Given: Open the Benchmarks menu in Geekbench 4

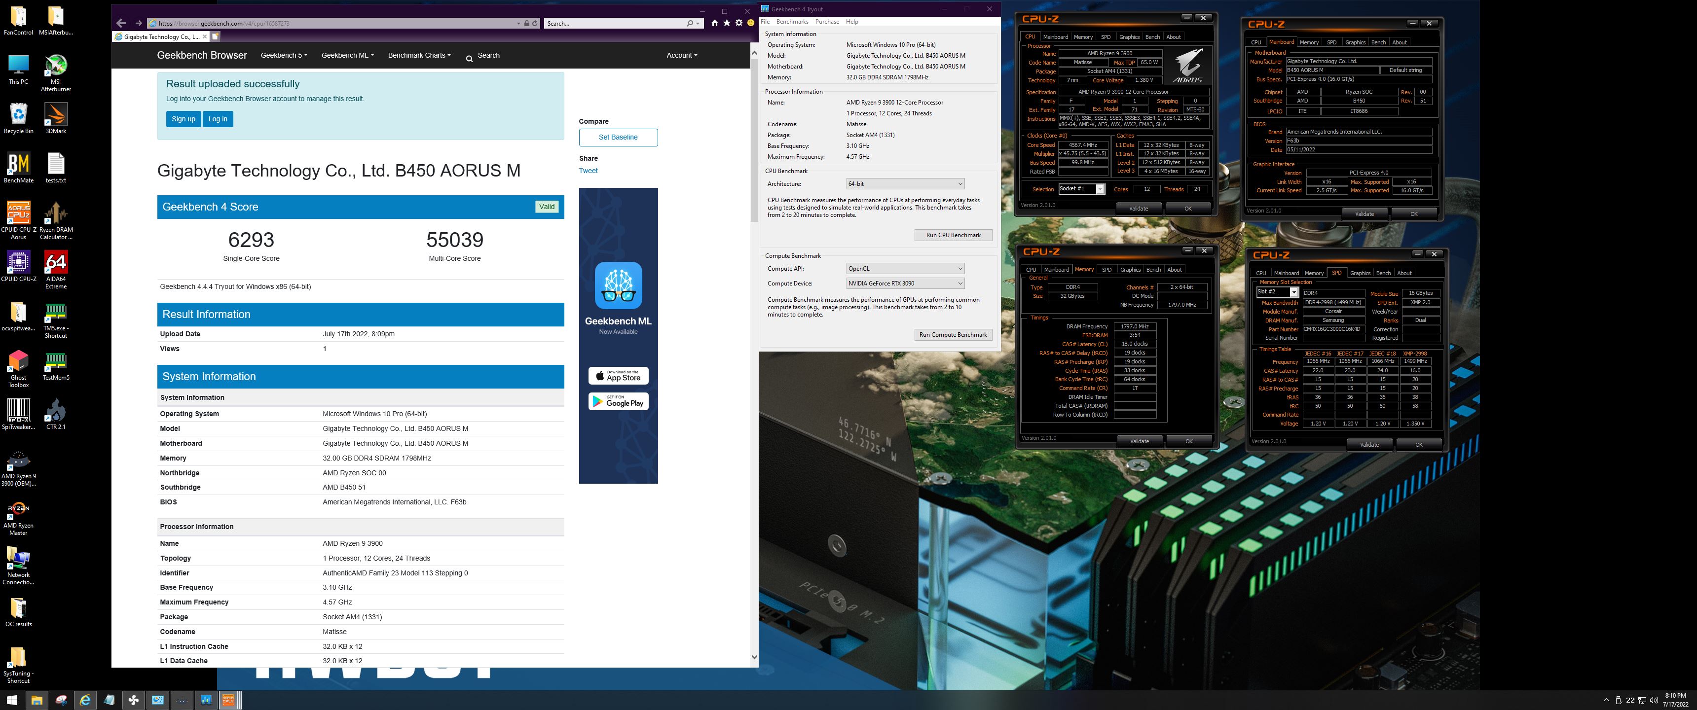Looking at the screenshot, I should point(792,22).
